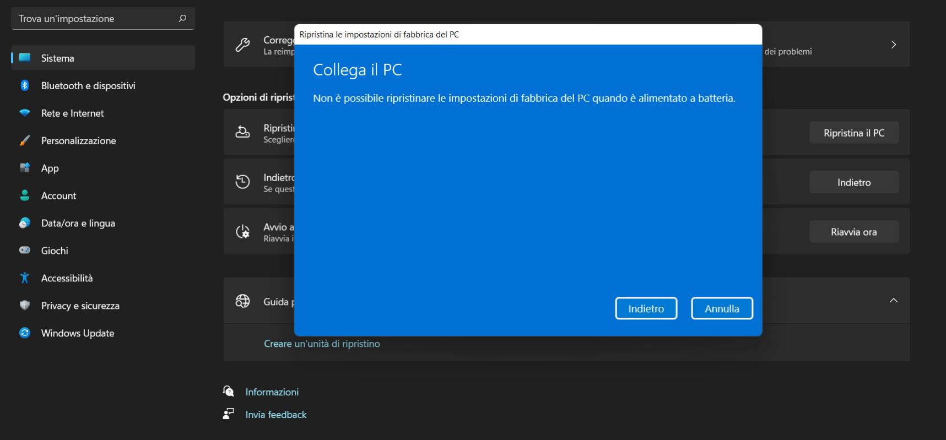
Task: Click the Bluetooth icon in sidebar
Action: pyautogui.click(x=25, y=85)
